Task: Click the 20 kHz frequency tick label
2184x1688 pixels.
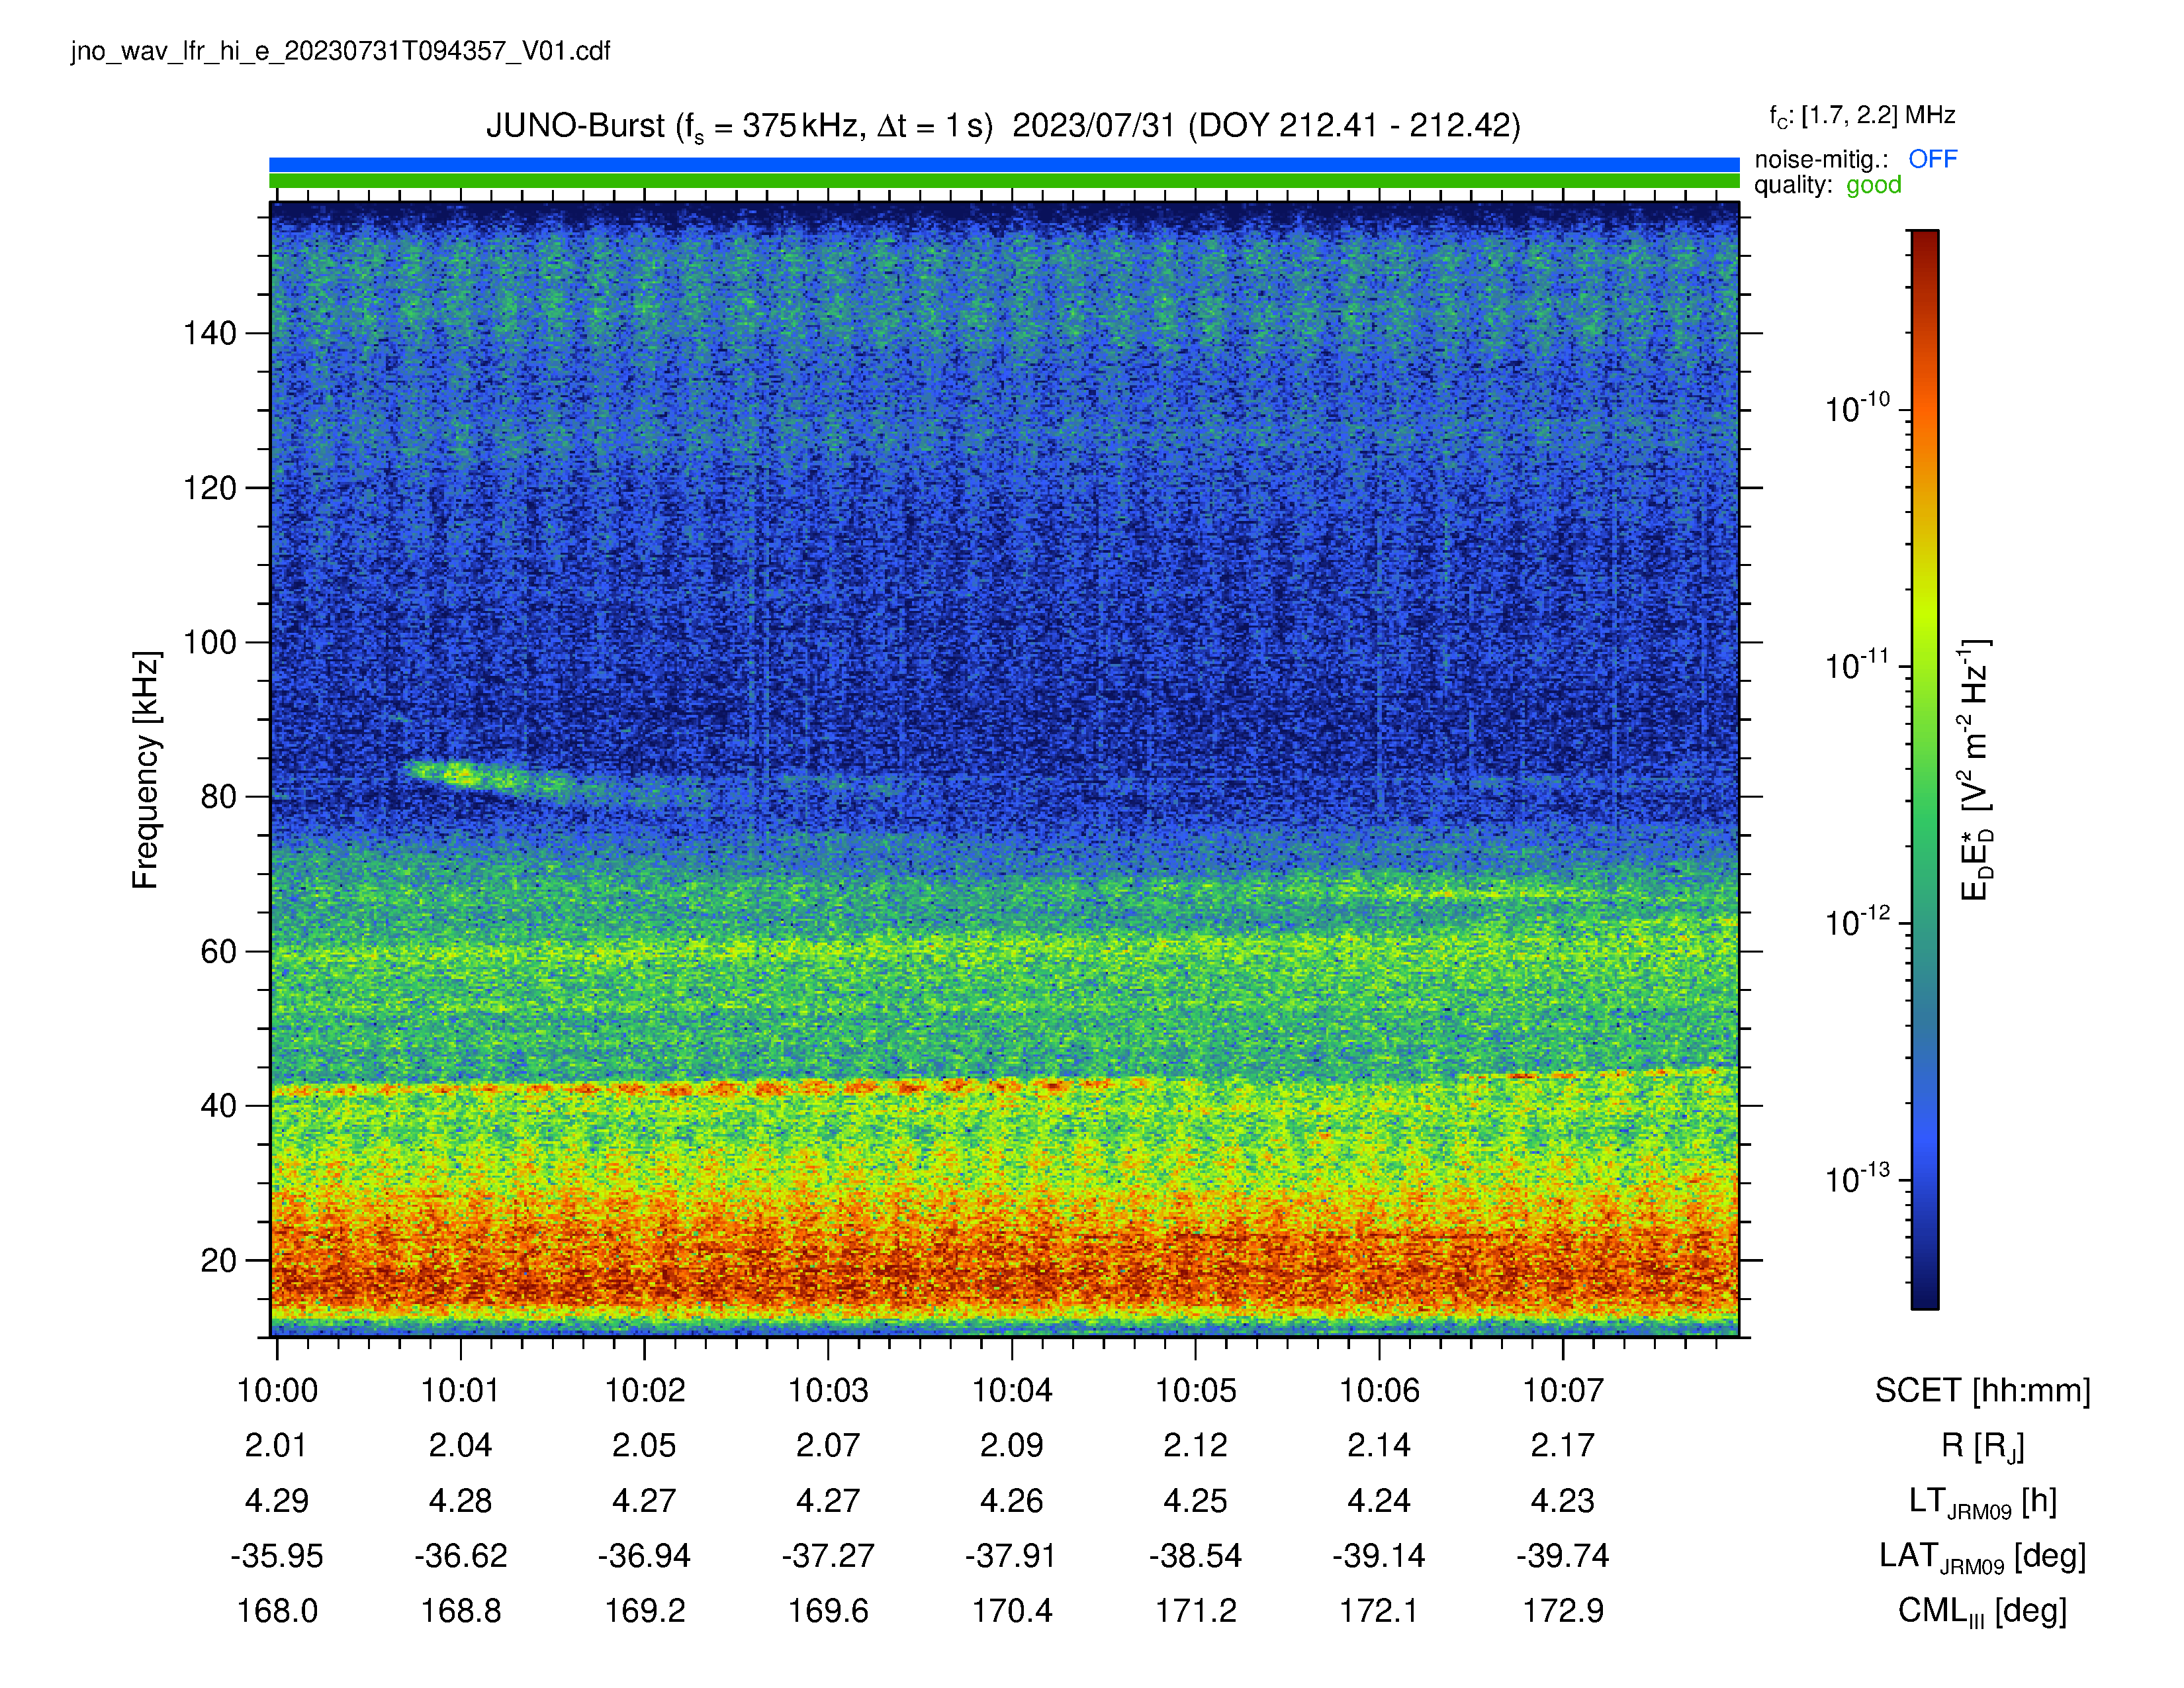Action: [219, 1260]
